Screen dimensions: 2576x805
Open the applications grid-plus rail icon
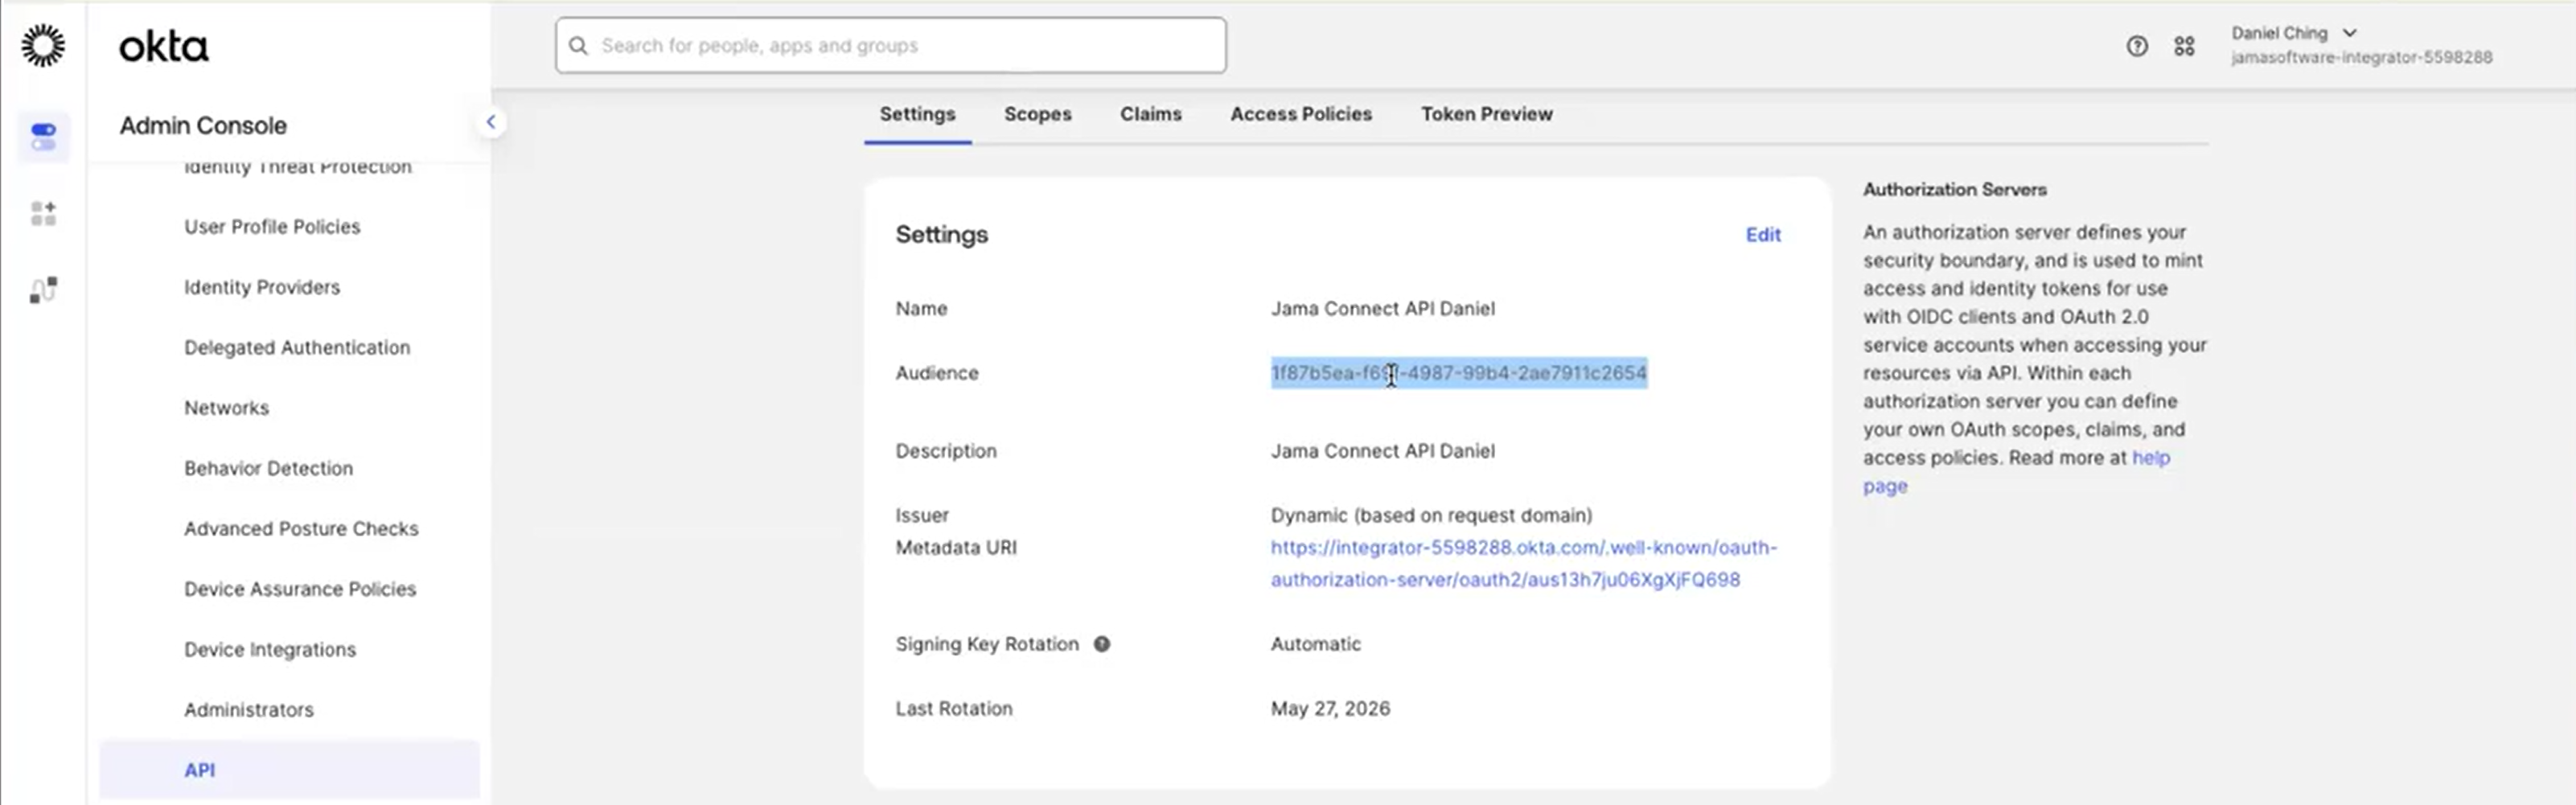tap(43, 213)
